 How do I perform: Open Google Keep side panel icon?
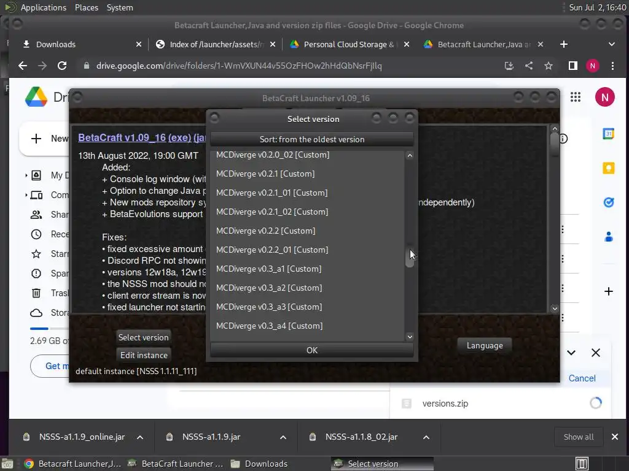coord(609,168)
